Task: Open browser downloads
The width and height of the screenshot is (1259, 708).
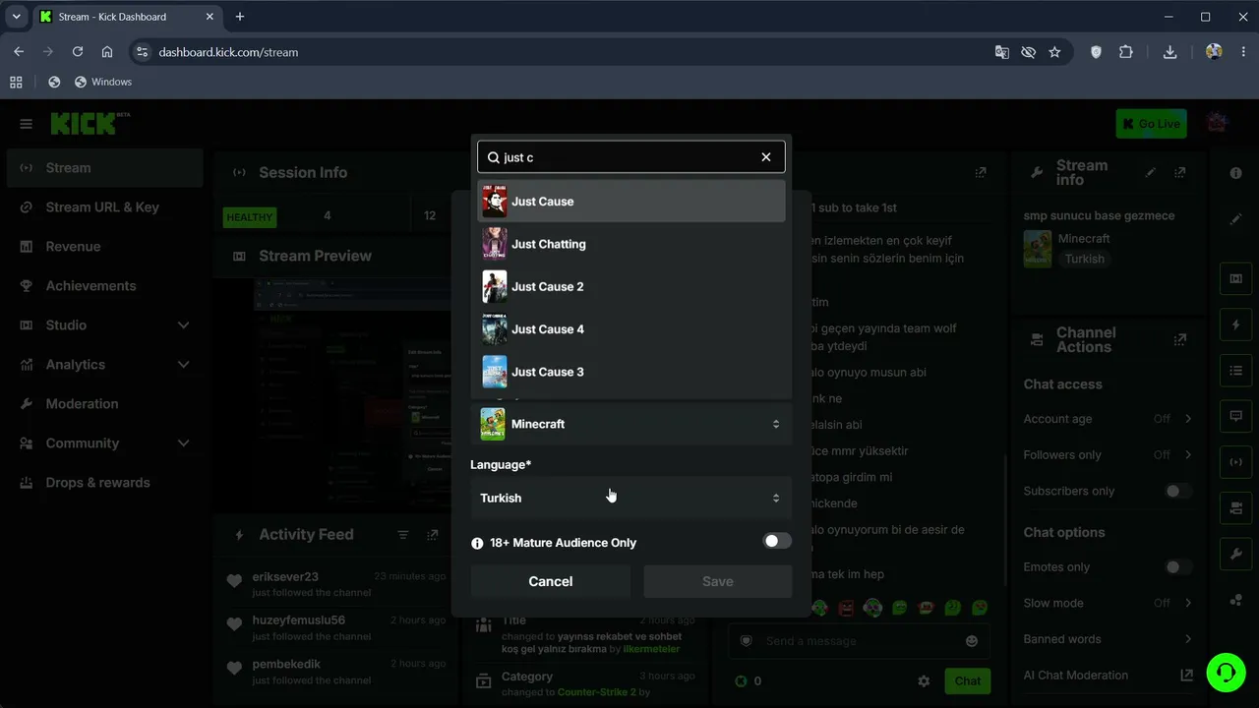Action: click(1169, 52)
